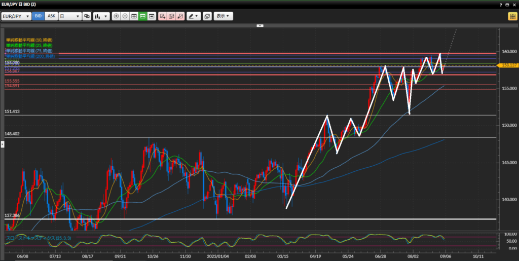Toggle the green-highlighted chart layout button
Viewport: 519px width, 261px height.
click(x=142, y=16)
